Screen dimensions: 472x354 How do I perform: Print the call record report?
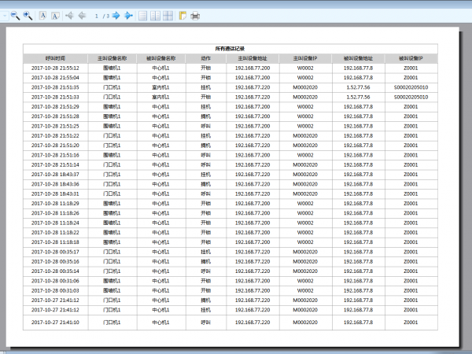(x=195, y=15)
